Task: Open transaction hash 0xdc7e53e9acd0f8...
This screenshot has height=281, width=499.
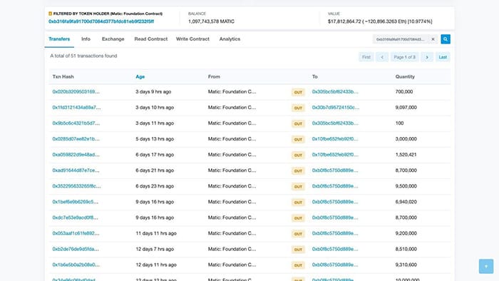Action: pyautogui.click(x=75, y=218)
